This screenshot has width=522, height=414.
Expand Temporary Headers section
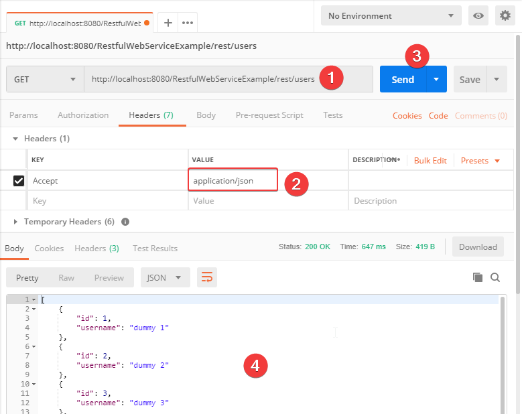pyautogui.click(x=16, y=222)
